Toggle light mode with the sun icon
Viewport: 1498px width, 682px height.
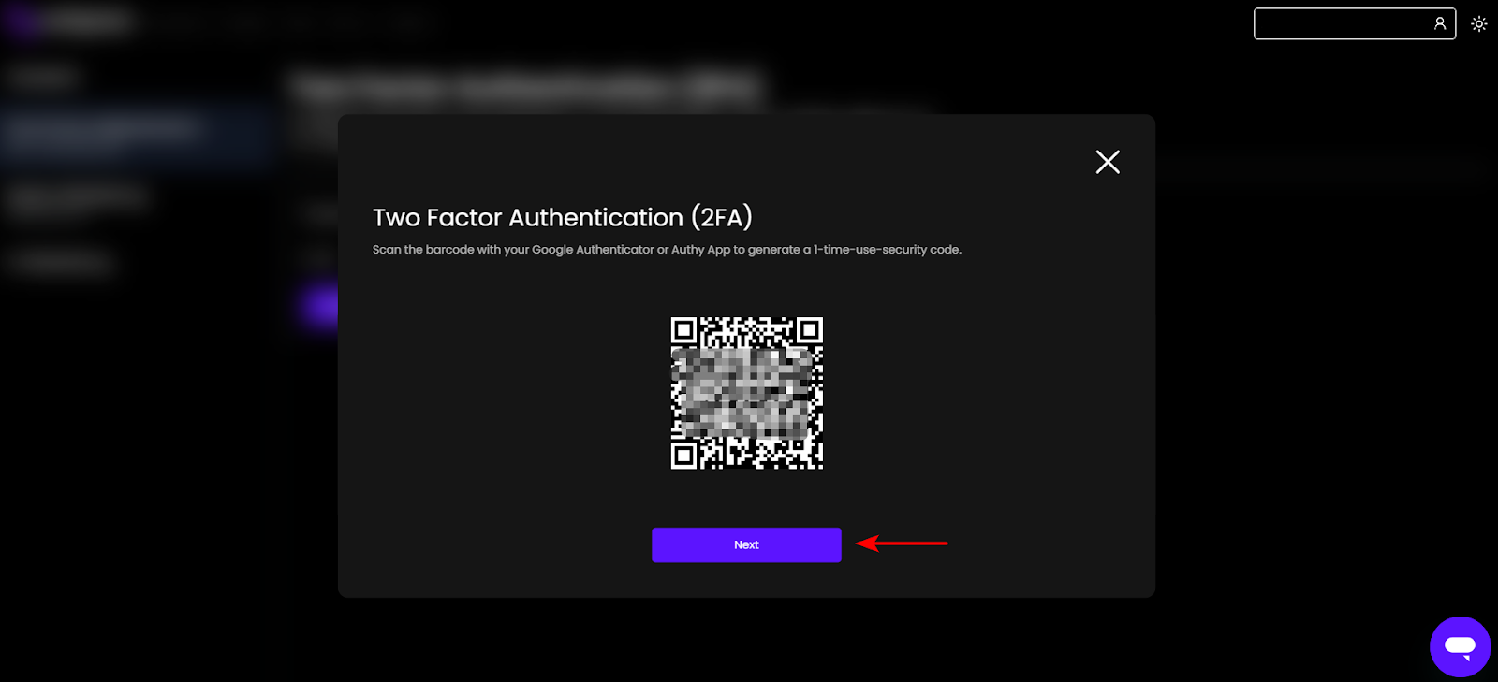1479,23
